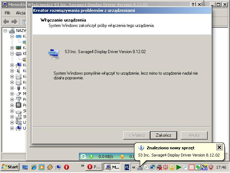Expand the mouse icon category
The width and height of the screenshot is (230, 173).
pos(12,94)
